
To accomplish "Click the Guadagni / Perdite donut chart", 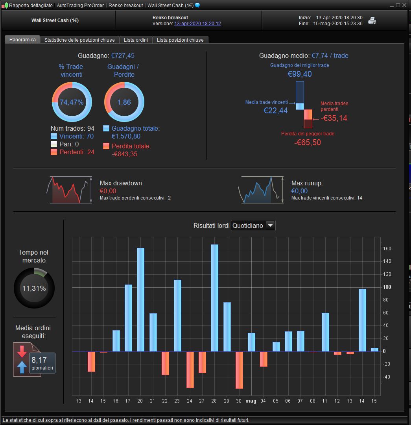I will [124, 102].
